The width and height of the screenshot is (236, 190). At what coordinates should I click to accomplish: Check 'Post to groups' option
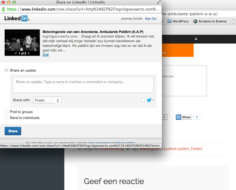6,112
